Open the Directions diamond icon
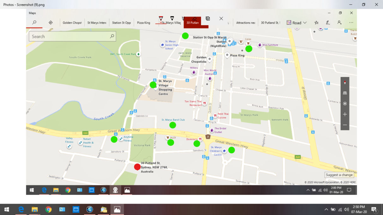 [51, 23]
